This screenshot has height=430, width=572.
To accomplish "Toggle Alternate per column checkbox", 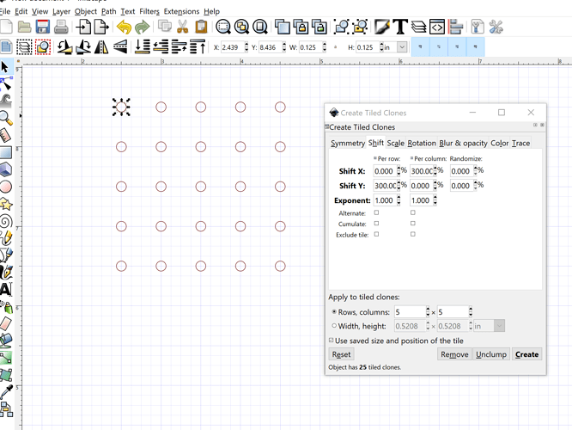I will pyautogui.click(x=412, y=212).
